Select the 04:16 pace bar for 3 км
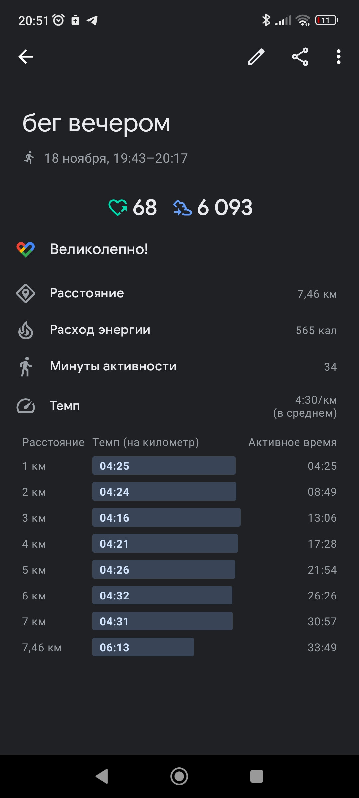Image resolution: width=359 pixels, height=798 pixels. (166, 517)
